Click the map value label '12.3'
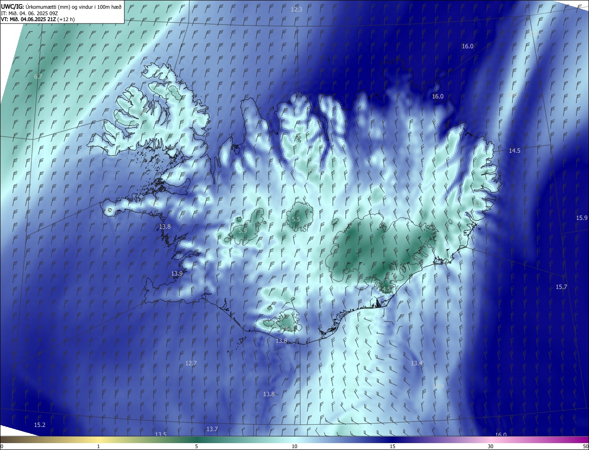 [297, 10]
